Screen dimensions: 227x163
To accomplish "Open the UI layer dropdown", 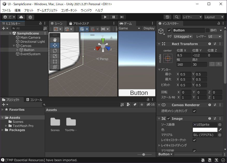I will click(x=215, y=37).
